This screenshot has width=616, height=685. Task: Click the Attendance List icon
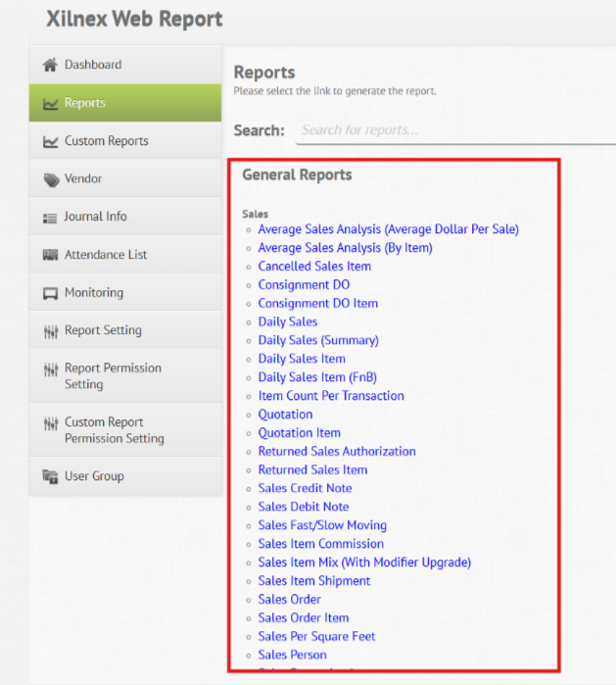pos(50,255)
